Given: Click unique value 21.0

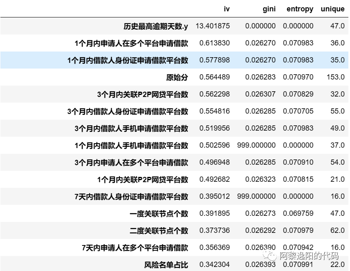Looking at the screenshot, I should coord(337,179).
